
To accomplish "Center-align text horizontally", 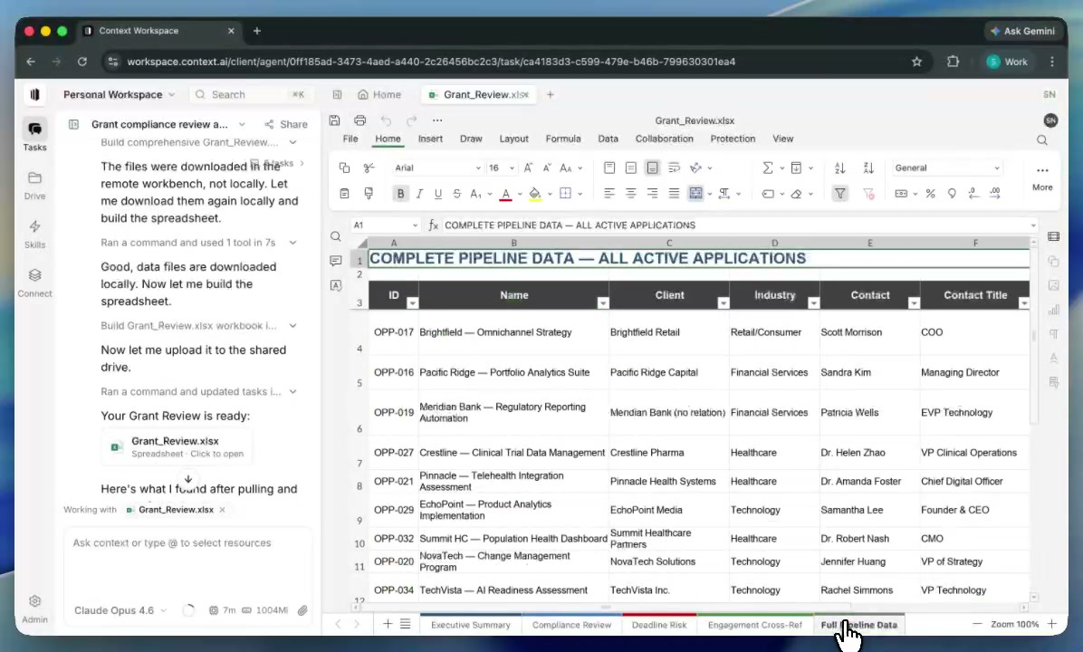I will coord(630,194).
